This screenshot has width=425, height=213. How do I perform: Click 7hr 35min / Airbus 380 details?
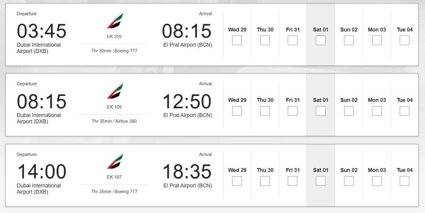(x=114, y=121)
